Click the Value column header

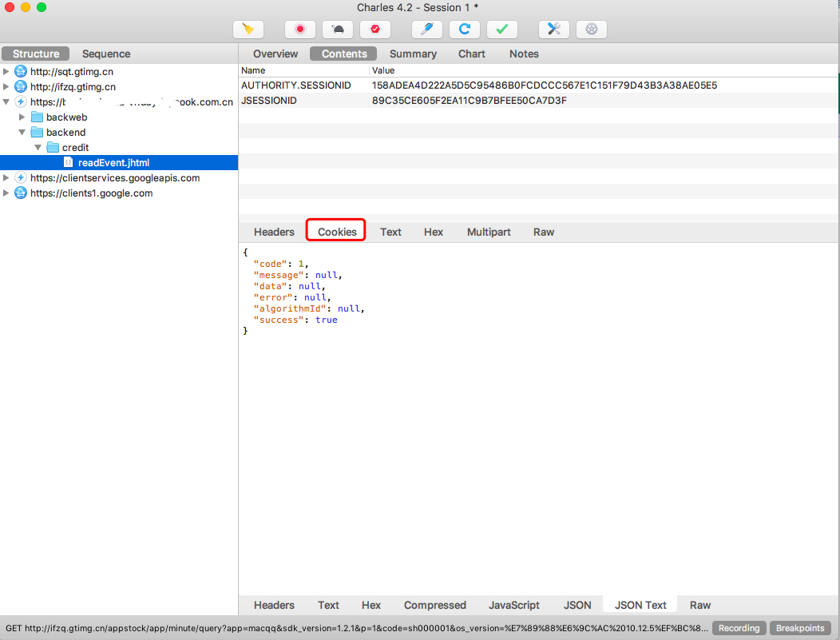pyautogui.click(x=604, y=70)
